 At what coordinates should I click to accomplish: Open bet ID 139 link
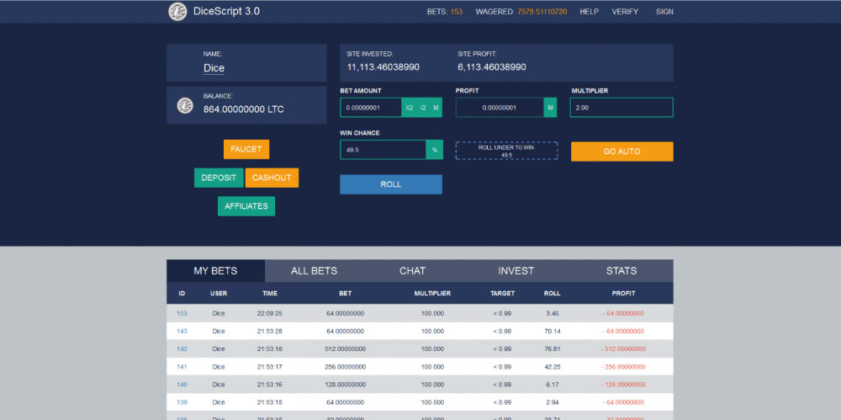(182, 402)
